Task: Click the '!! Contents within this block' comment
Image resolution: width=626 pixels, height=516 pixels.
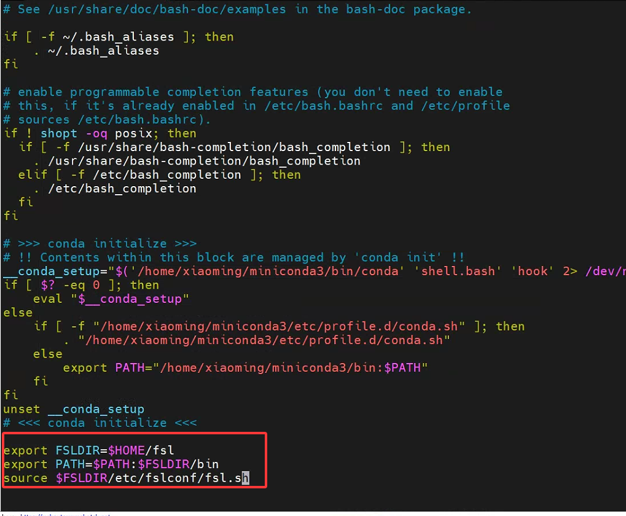Action: pyautogui.click(x=234, y=257)
